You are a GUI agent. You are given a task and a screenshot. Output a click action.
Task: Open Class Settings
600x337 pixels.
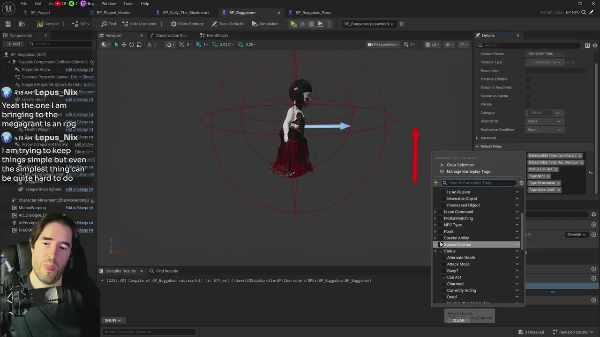[x=187, y=24]
